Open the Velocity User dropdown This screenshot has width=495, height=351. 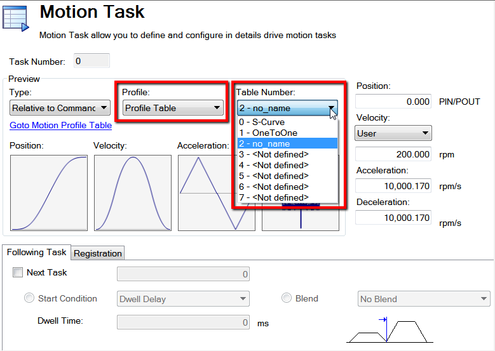click(393, 133)
